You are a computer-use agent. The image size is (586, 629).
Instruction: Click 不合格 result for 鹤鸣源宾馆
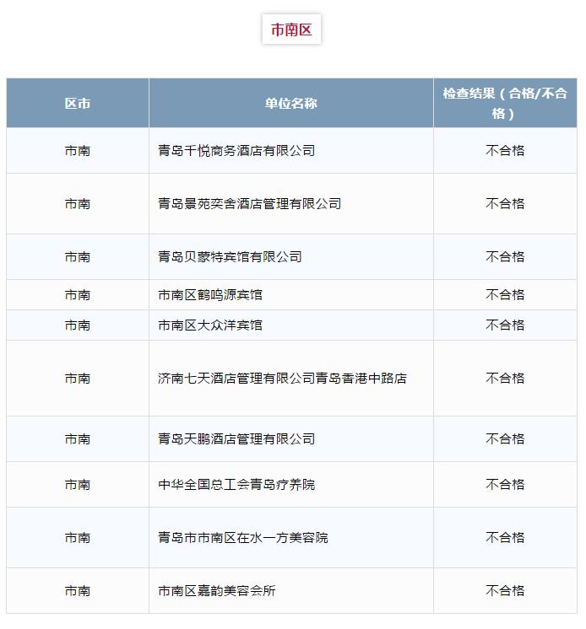(505, 295)
